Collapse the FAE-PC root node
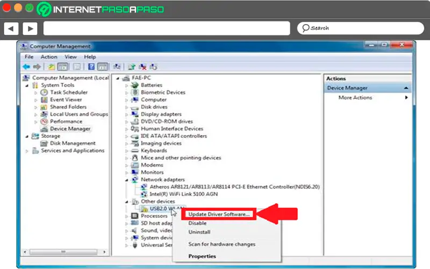 tap(118, 79)
